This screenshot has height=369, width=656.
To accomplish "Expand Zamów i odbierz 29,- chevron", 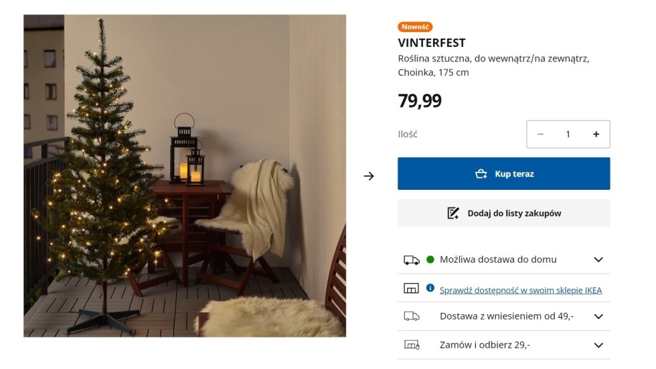I will [x=598, y=345].
